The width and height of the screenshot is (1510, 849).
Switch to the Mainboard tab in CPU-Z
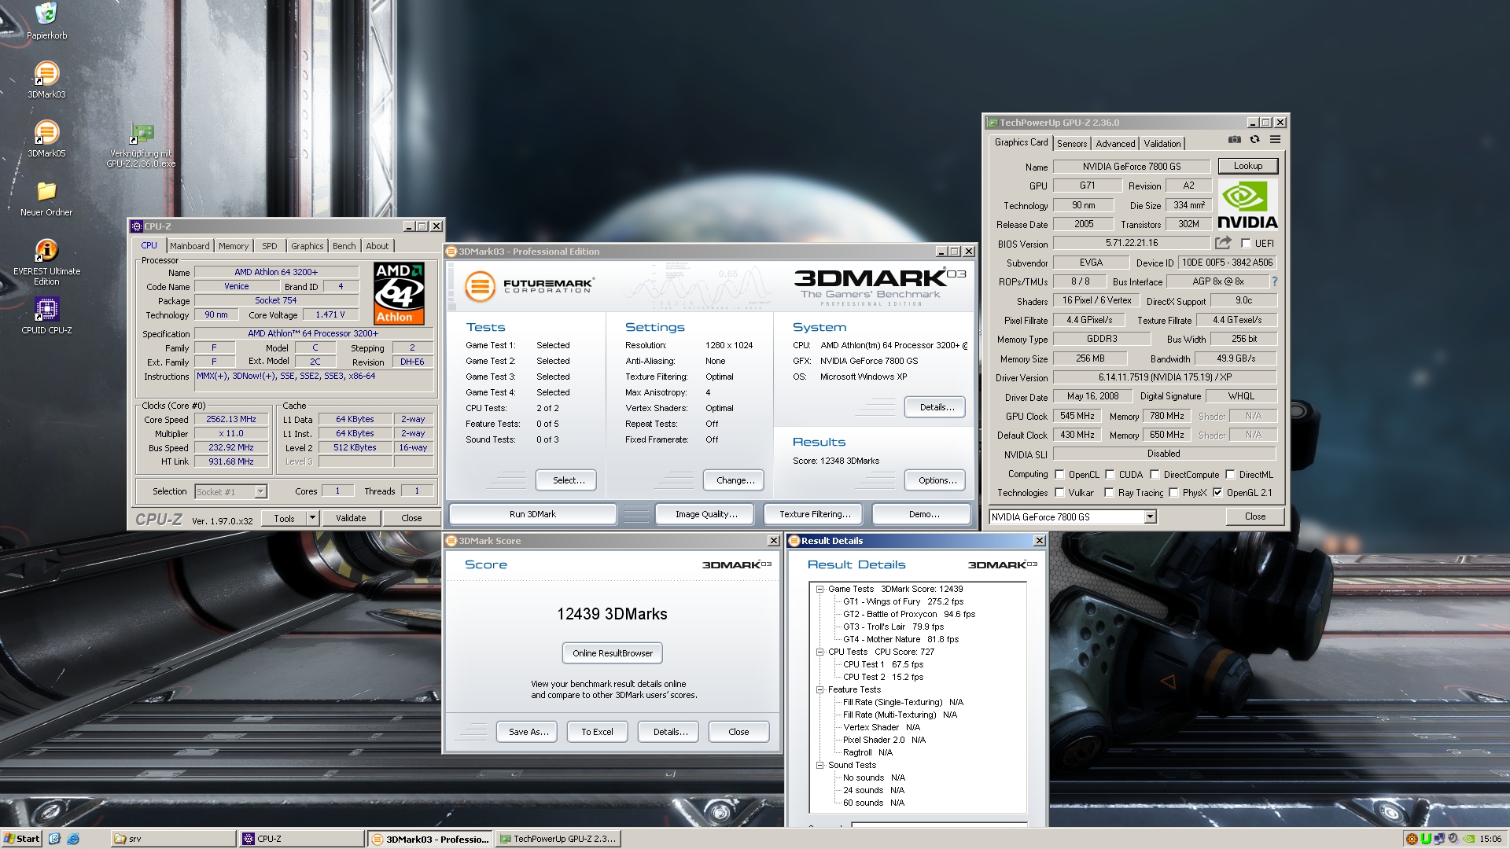pos(190,246)
